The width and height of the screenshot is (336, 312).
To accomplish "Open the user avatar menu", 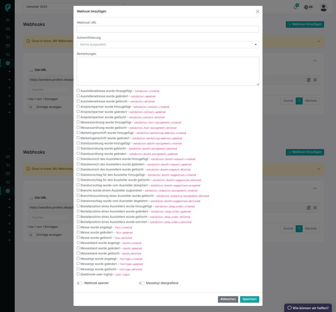I will tap(323, 7).
